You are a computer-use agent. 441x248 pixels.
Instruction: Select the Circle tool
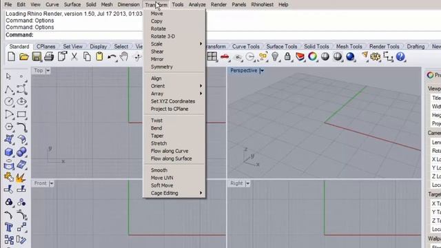point(9,102)
